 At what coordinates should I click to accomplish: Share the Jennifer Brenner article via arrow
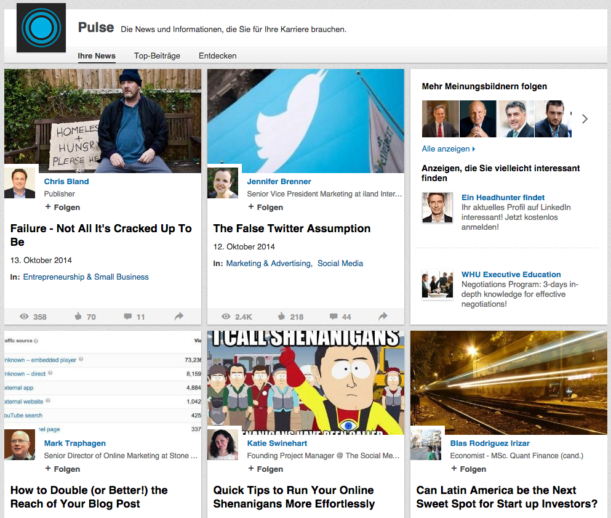pos(383,317)
